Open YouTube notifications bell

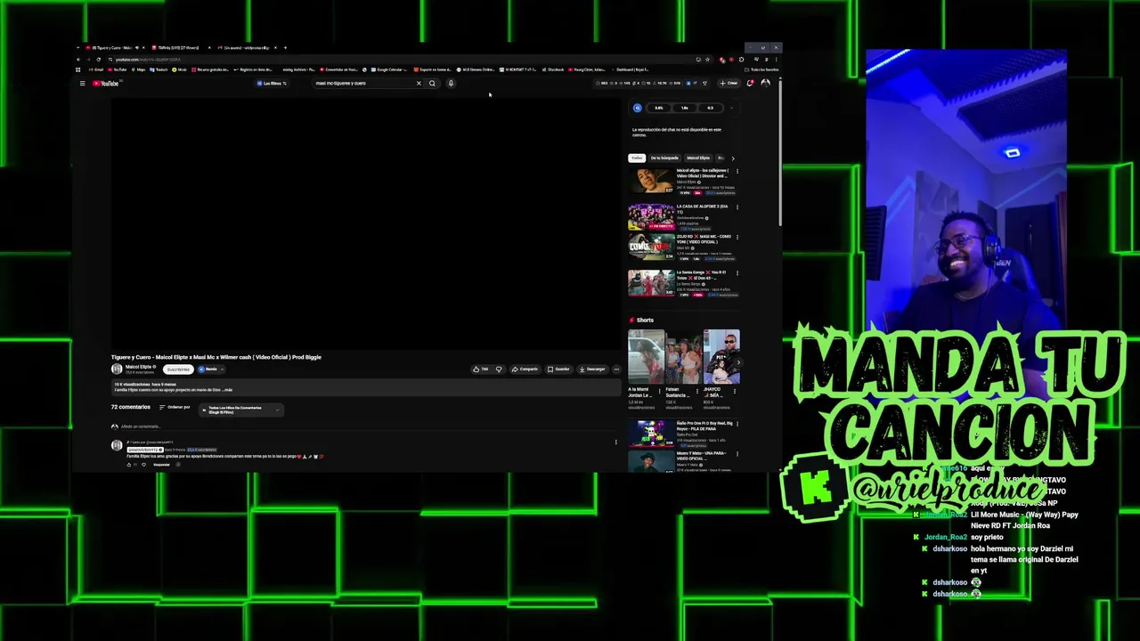pyautogui.click(x=750, y=84)
